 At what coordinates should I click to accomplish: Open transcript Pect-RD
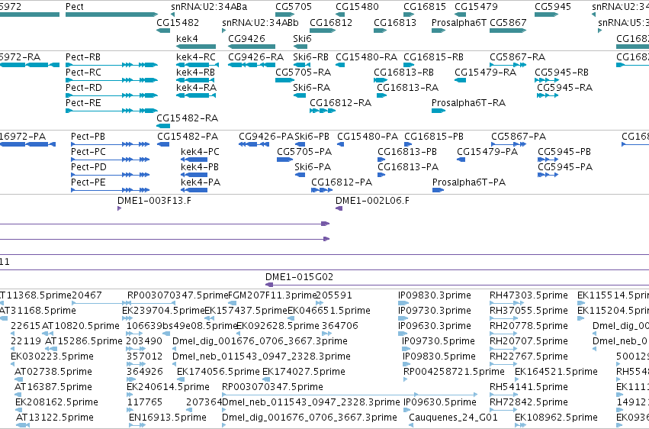click(84, 87)
